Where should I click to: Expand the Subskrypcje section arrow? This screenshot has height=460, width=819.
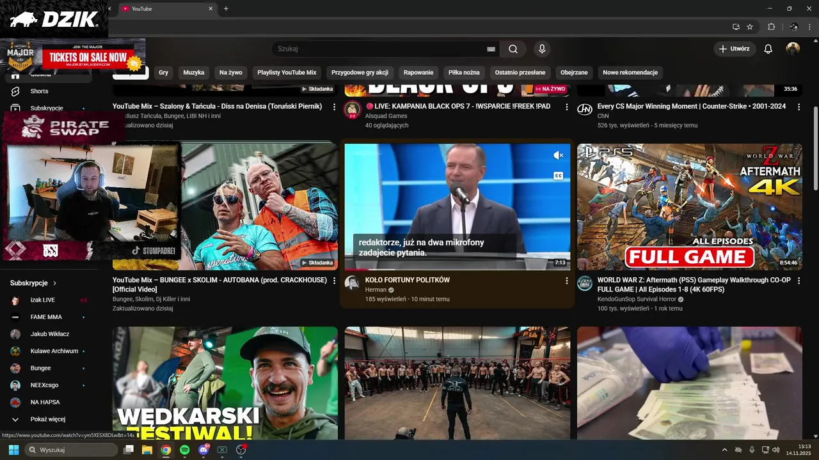[x=54, y=283]
